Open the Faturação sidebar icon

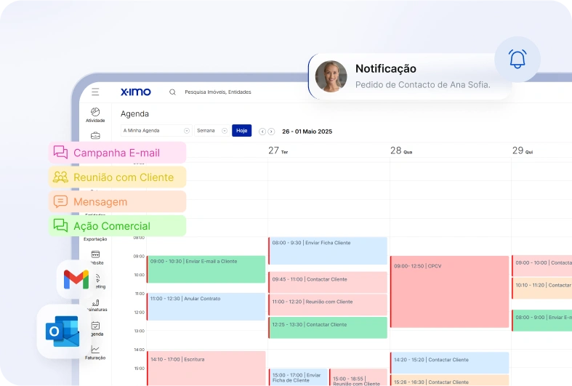(x=95, y=350)
